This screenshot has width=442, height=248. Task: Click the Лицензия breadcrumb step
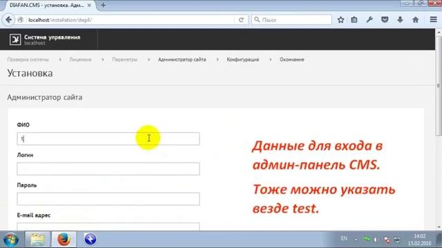(80, 60)
